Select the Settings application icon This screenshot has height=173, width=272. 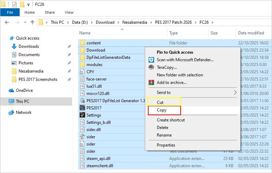point(82,115)
